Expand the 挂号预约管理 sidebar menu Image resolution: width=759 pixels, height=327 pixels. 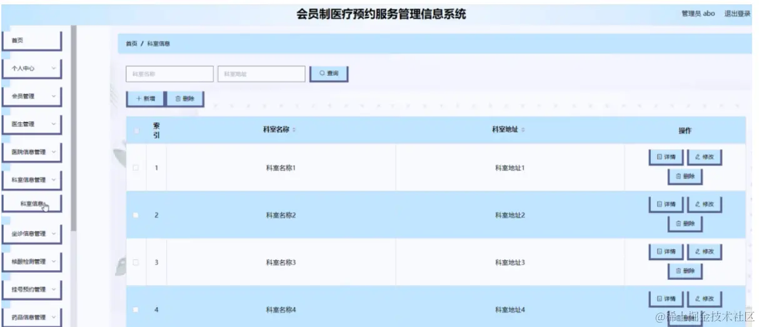(x=32, y=289)
